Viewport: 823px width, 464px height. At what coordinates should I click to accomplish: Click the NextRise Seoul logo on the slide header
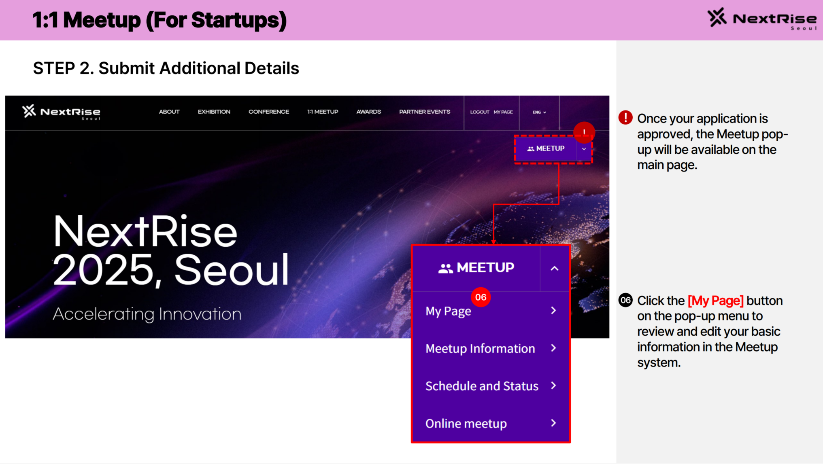pos(761,18)
